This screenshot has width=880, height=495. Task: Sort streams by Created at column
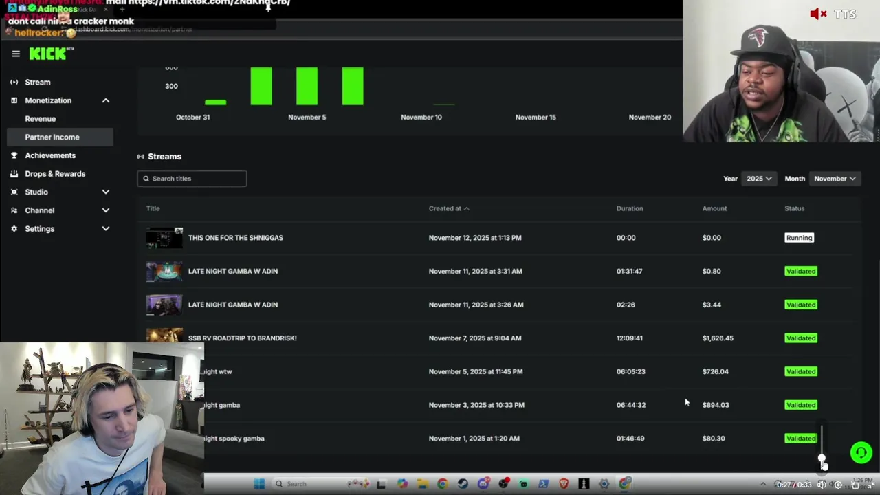pyautogui.click(x=449, y=208)
